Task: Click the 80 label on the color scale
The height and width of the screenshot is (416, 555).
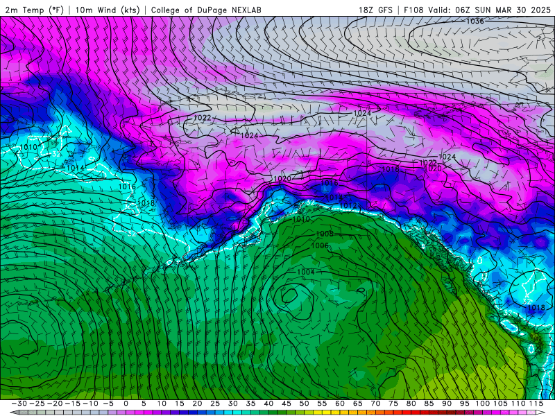Action: [411, 404]
